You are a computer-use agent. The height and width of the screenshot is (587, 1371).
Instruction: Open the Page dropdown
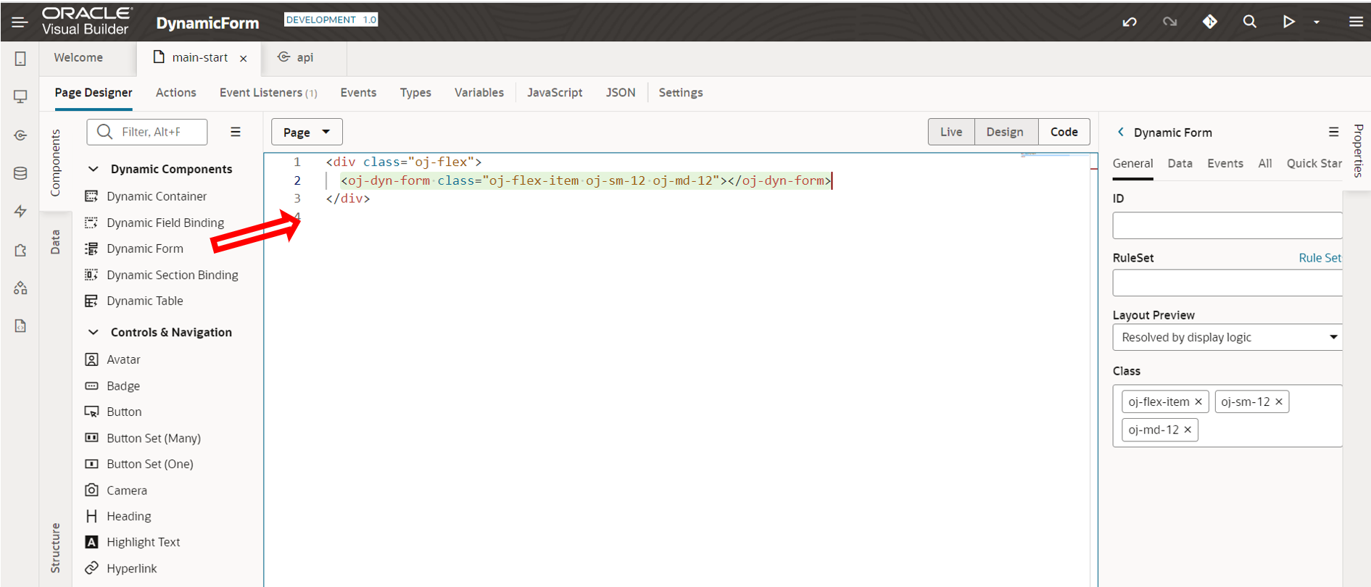[x=306, y=132]
